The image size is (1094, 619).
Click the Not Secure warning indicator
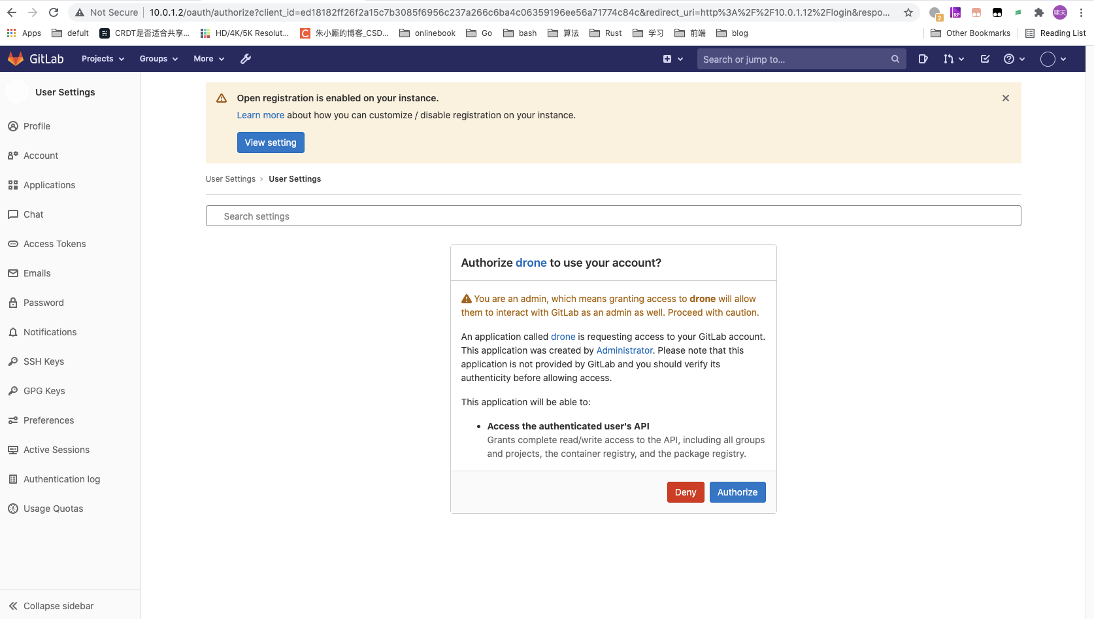coord(107,12)
